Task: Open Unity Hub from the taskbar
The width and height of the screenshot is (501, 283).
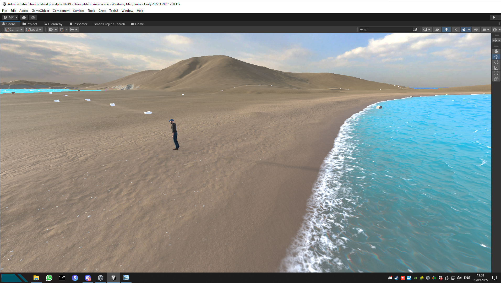Action: (101, 278)
